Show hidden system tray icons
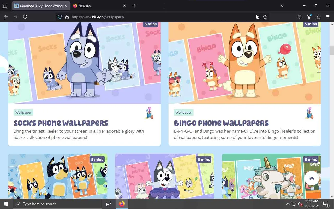This screenshot has height=209, width=334. (288, 204)
